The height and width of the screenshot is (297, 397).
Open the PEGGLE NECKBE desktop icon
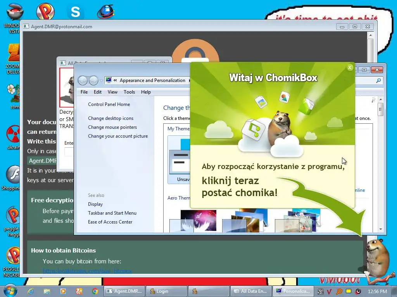(x=11, y=262)
